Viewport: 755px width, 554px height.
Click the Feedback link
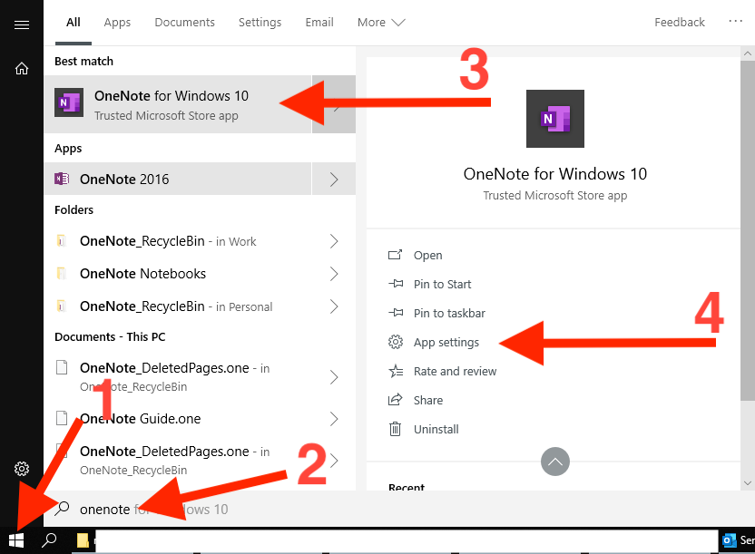pyautogui.click(x=680, y=22)
